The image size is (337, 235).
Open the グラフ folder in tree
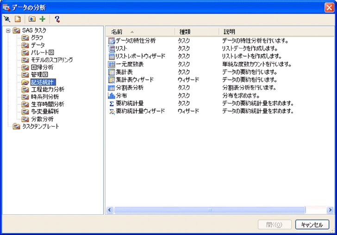click(x=37, y=38)
